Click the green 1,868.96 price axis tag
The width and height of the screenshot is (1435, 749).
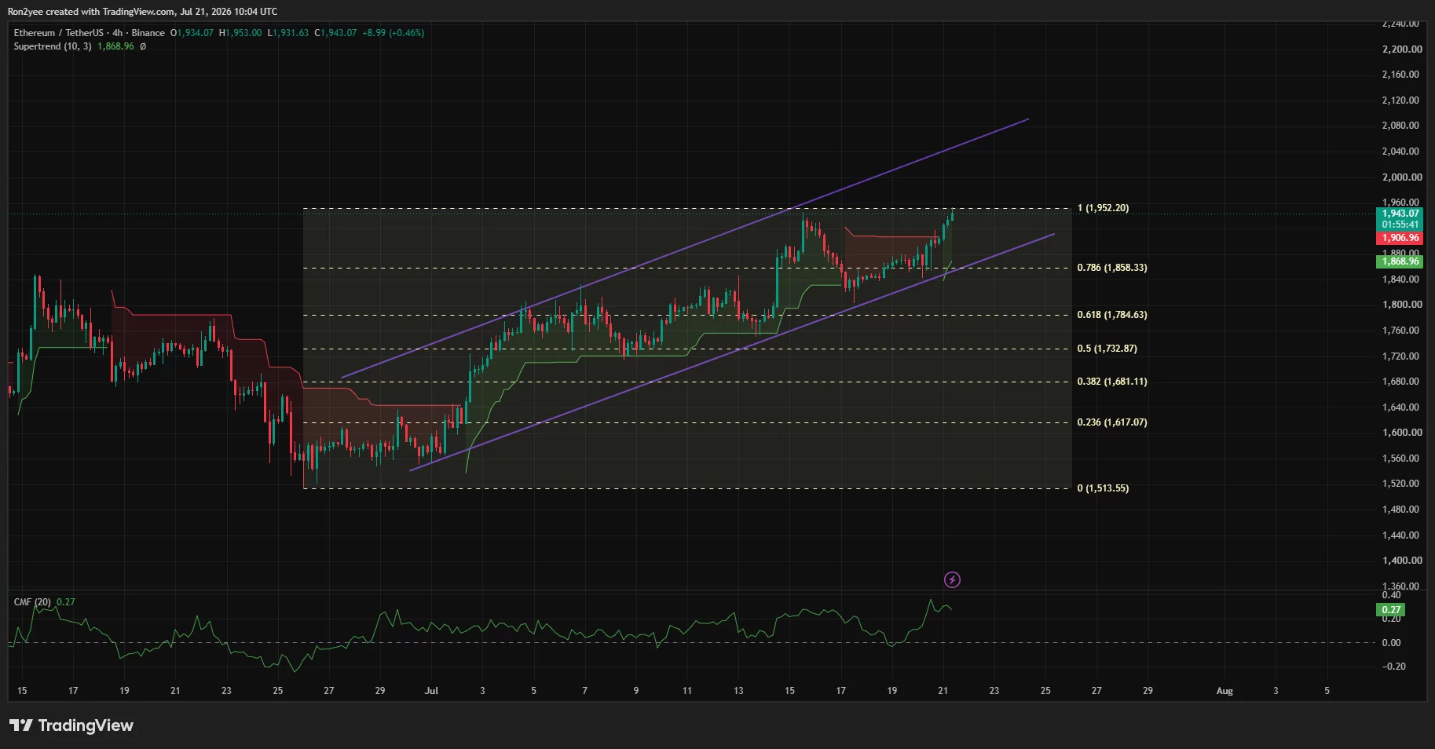[1400, 261]
